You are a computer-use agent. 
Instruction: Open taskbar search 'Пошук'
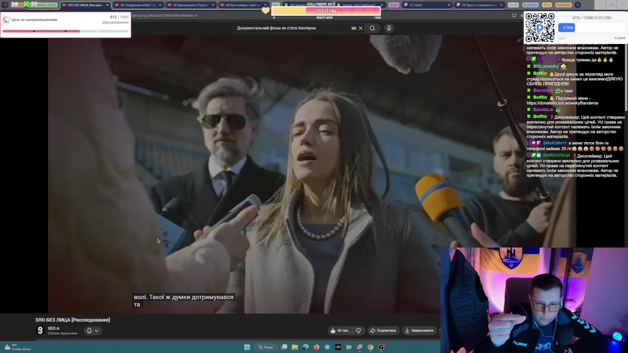265,347
